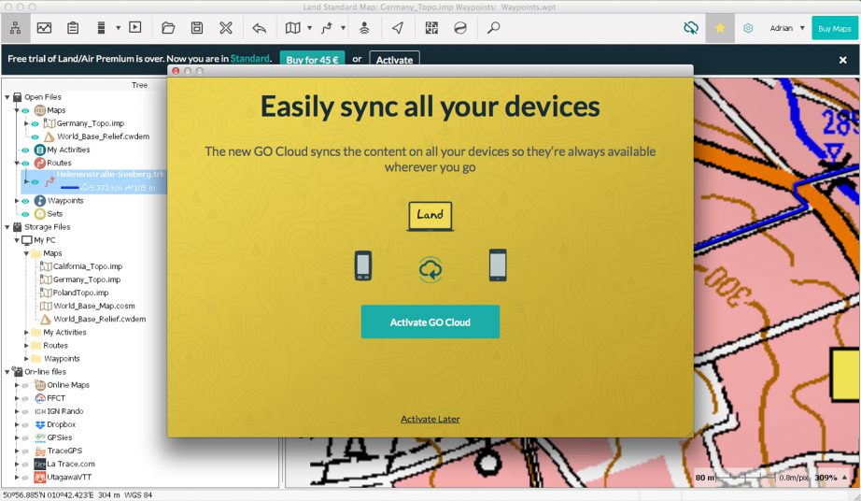
Task: Collapse the Storage Files tree section
Action: coord(7,227)
